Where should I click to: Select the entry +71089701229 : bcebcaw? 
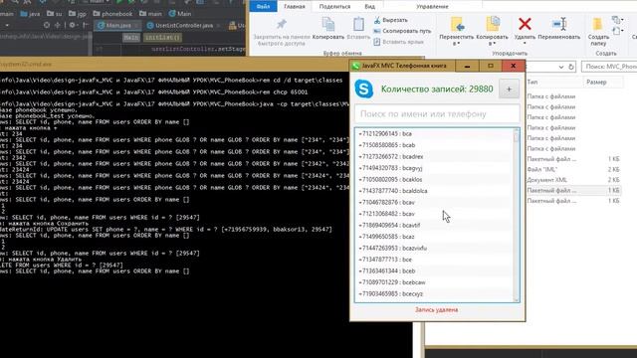[434, 282]
